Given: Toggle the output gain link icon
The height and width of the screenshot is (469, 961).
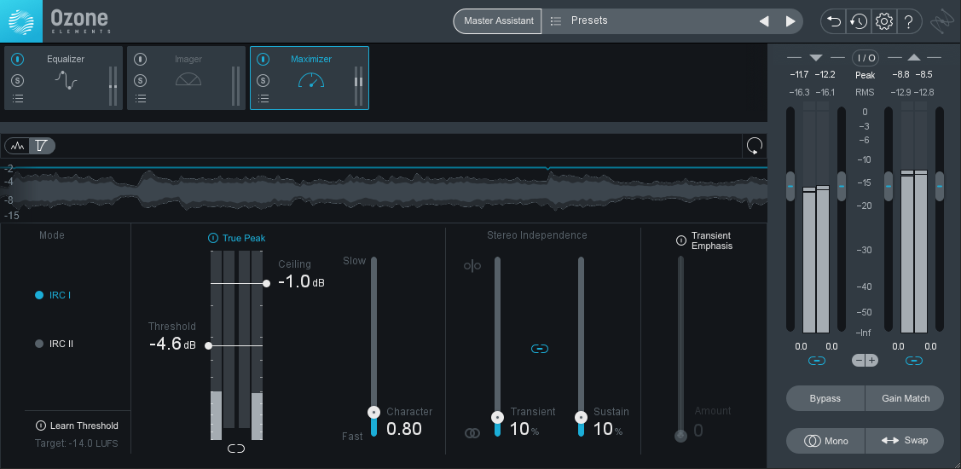Looking at the screenshot, I should click(914, 361).
